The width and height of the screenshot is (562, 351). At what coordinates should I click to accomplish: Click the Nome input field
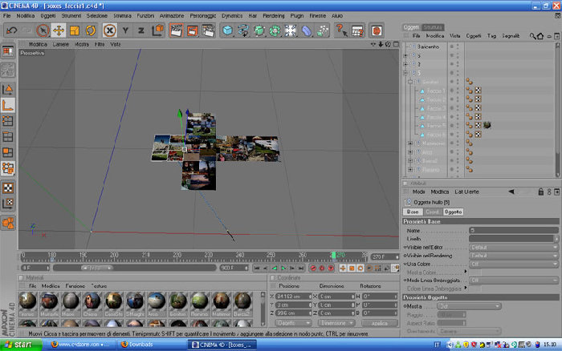(514, 231)
